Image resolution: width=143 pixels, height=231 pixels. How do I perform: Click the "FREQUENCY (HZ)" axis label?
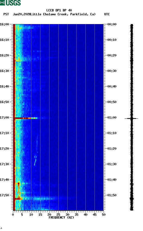click(x=61, y=218)
